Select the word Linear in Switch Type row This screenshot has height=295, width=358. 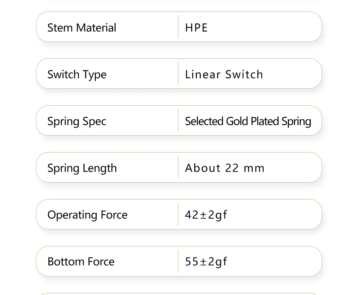pyautogui.click(x=203, y=74)
